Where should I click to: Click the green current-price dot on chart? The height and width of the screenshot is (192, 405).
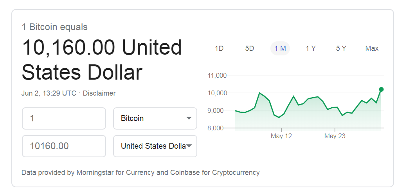tap(381, 89)
